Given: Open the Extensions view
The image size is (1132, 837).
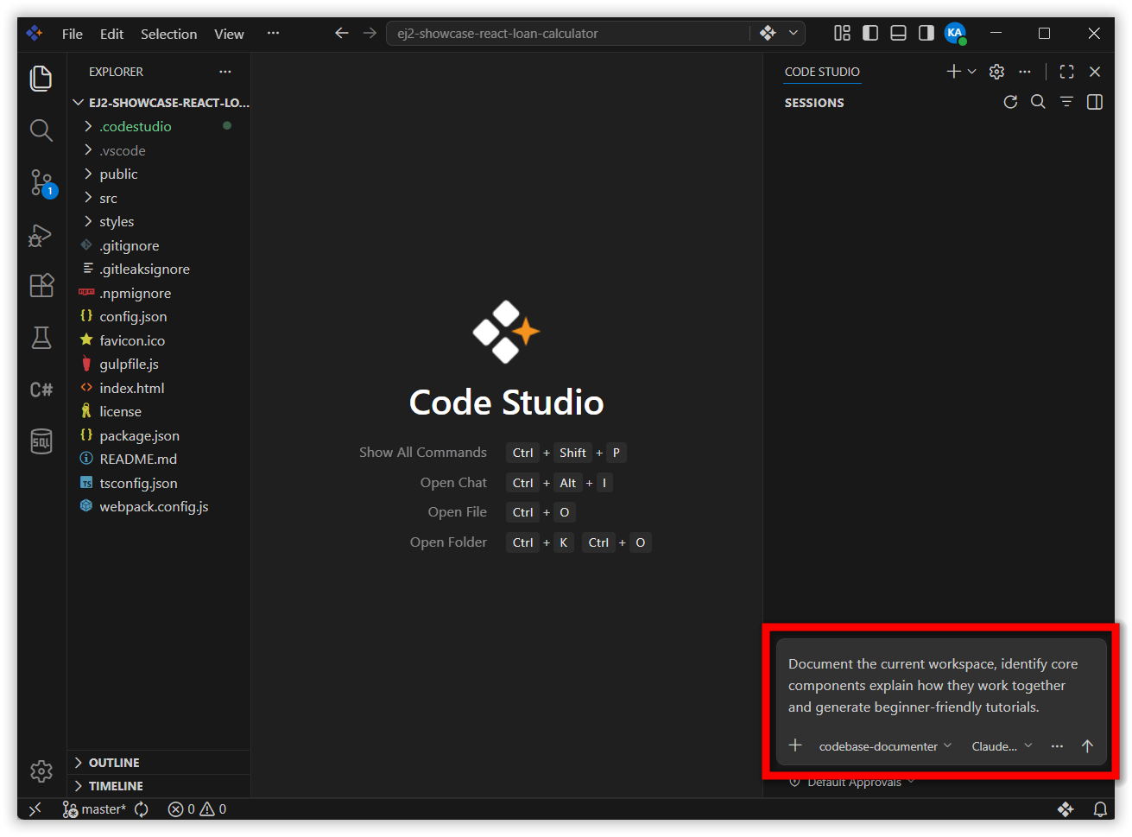Looking at the screenshot, I should tap(41, 286).
